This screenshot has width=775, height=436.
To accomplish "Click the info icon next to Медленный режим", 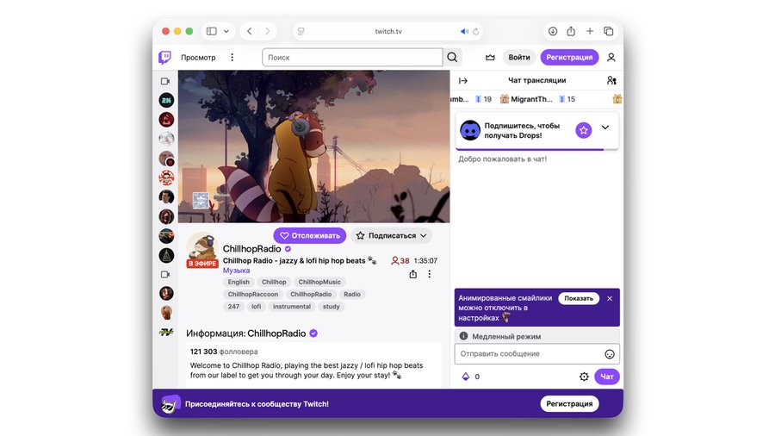I will click(x=463, y=336).
